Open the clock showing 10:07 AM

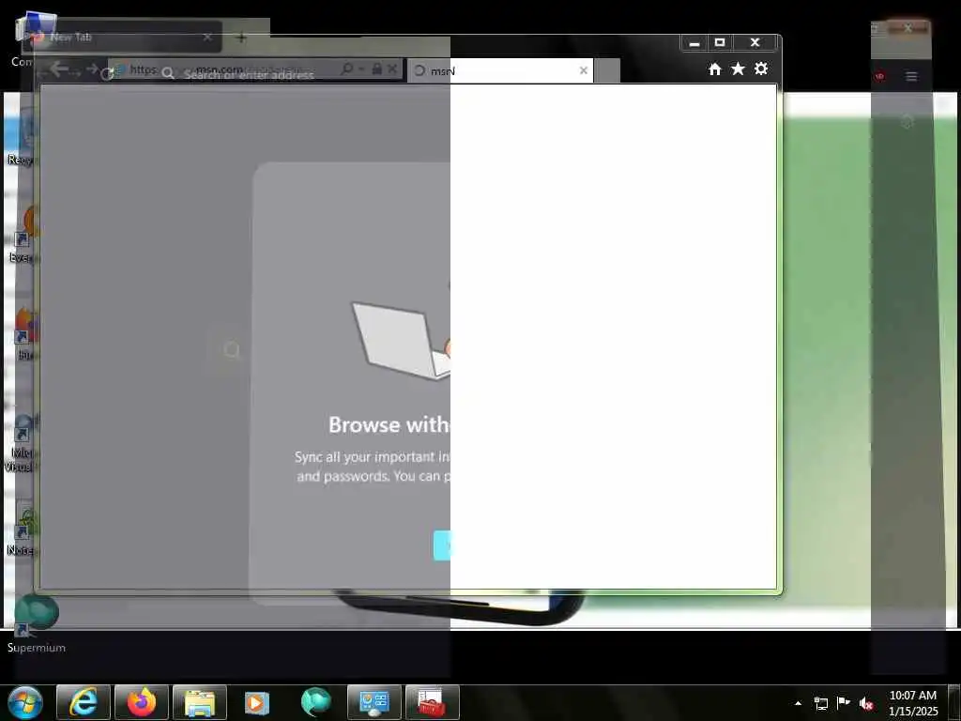click(912, 703)
